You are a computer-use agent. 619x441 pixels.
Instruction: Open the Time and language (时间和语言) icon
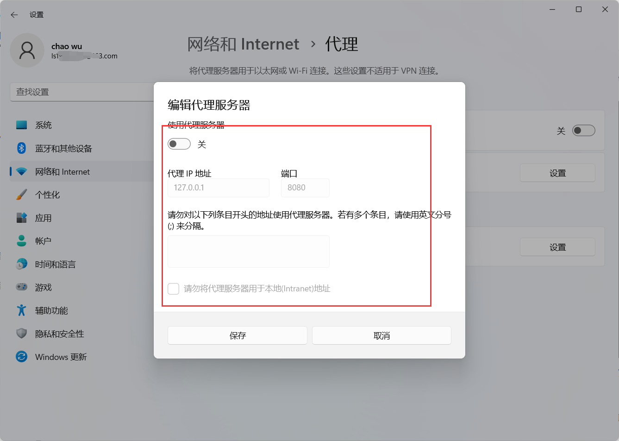coord(21,264)
